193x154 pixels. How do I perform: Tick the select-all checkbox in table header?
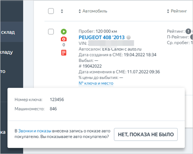[x=51, y=11]
